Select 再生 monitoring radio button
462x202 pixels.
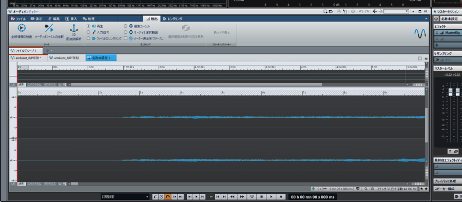pos(88,26)
